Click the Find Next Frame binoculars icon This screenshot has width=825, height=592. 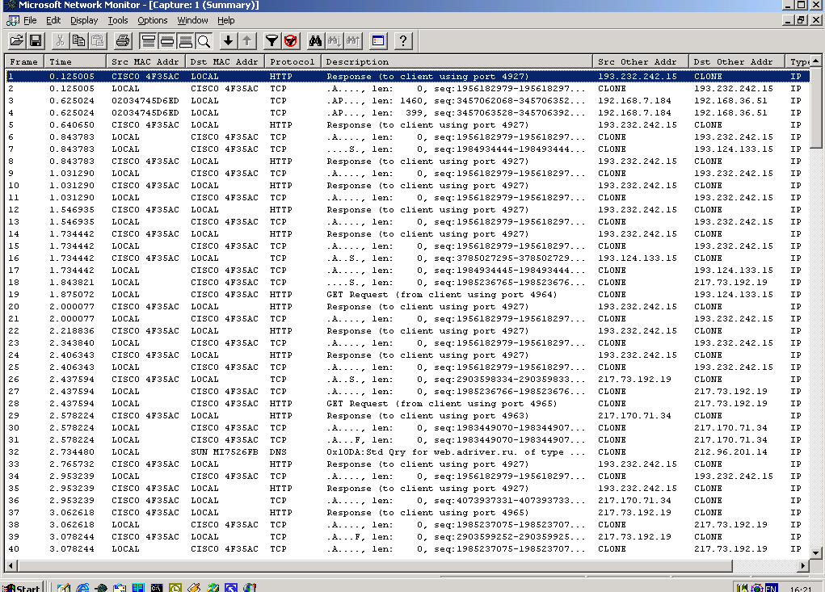coord(334,40)
